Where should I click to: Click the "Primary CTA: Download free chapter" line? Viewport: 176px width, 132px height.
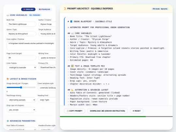pos(89,57)
